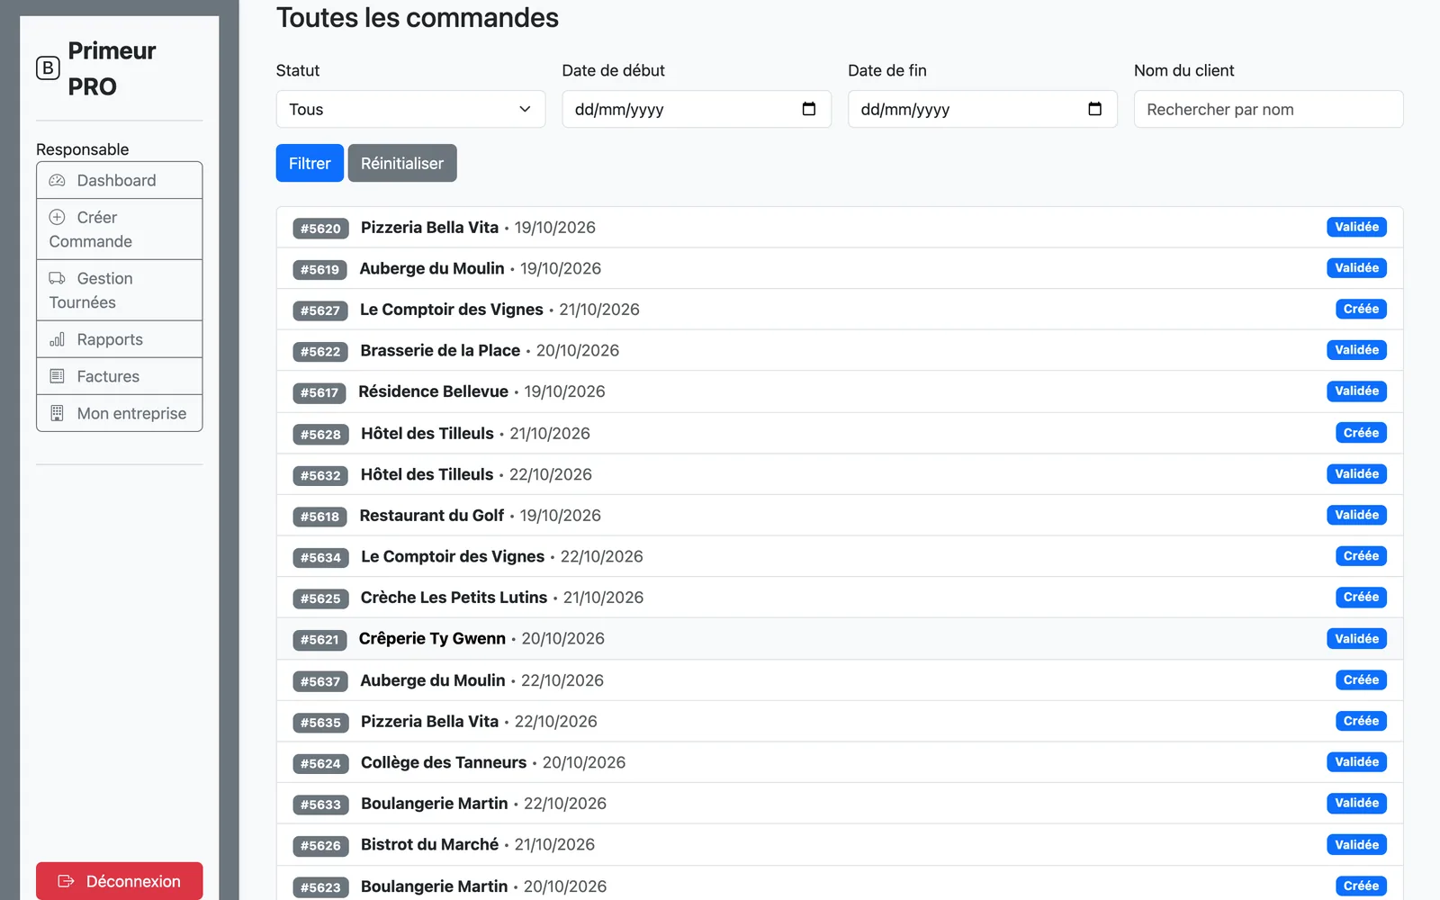Open Gestion Tournées menu item
Screen dimensions: 1440x900
coord(120,291)
